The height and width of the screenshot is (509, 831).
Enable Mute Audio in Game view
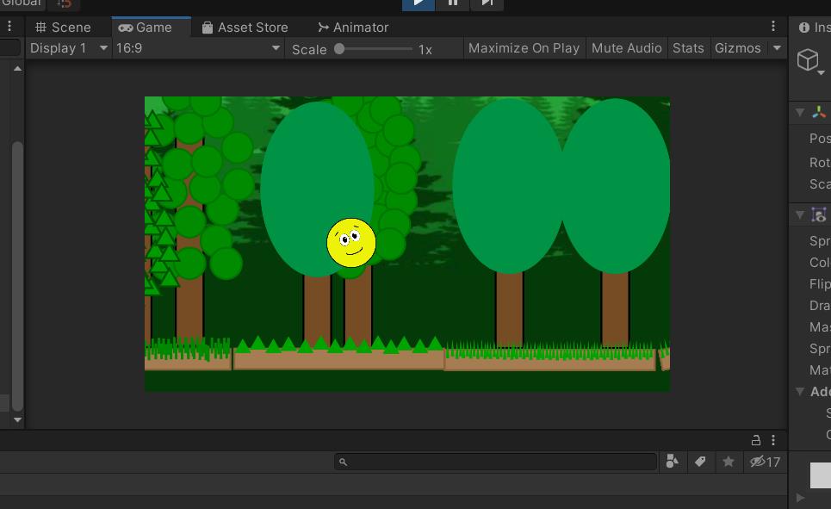[626, 48]
